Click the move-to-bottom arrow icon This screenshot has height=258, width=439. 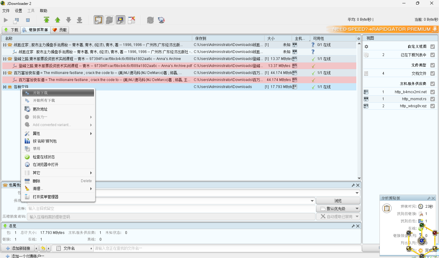click(79, 19)
